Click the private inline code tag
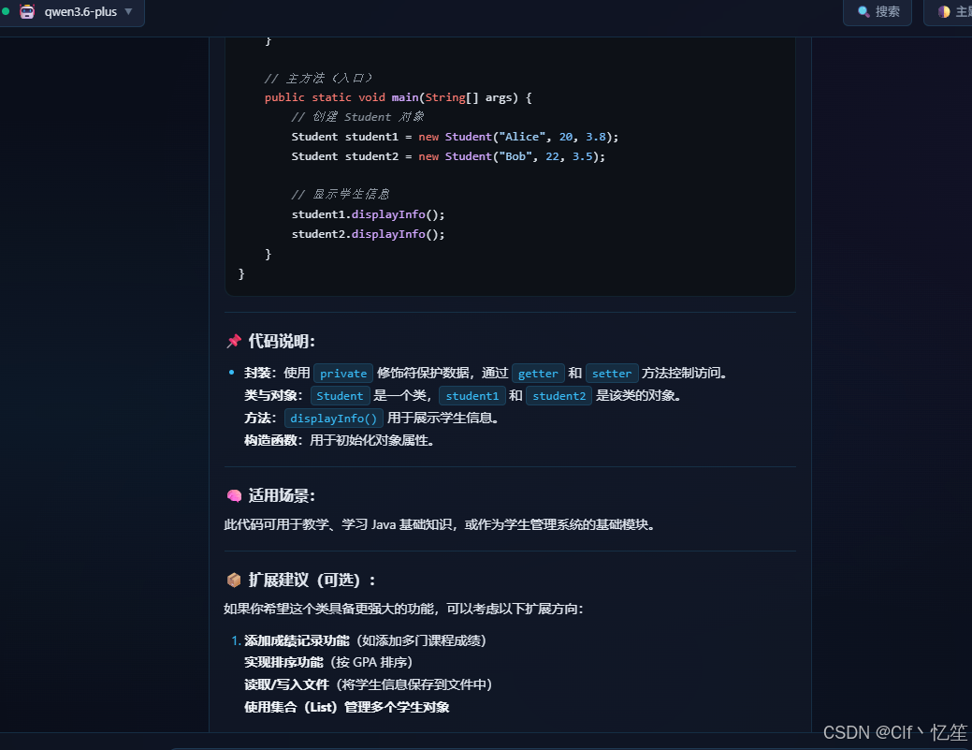The height and width of the screenshot is (750, 972). 343,374
